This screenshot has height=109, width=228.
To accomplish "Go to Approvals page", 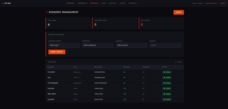I will point(132,3).
